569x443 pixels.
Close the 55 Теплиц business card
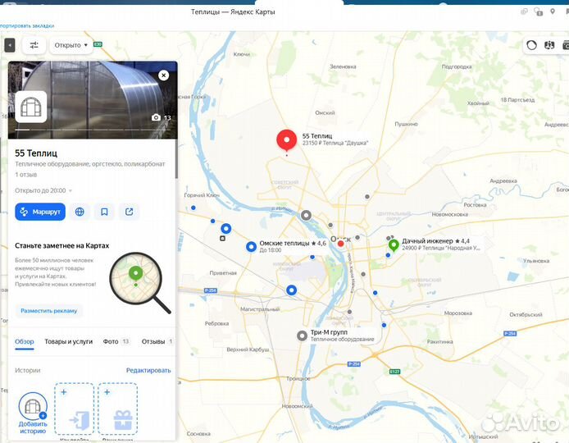tap(163, 75)
